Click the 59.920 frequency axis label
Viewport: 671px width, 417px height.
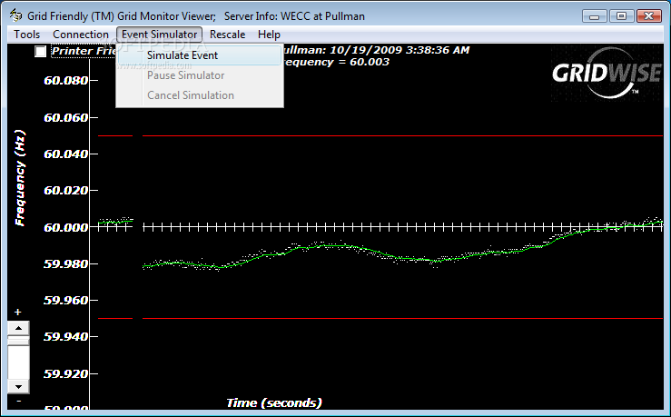[x=66, y=373]
